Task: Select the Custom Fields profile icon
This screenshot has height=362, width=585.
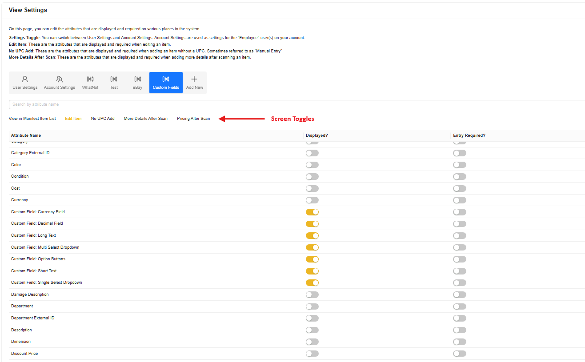Action: [166, 83]
